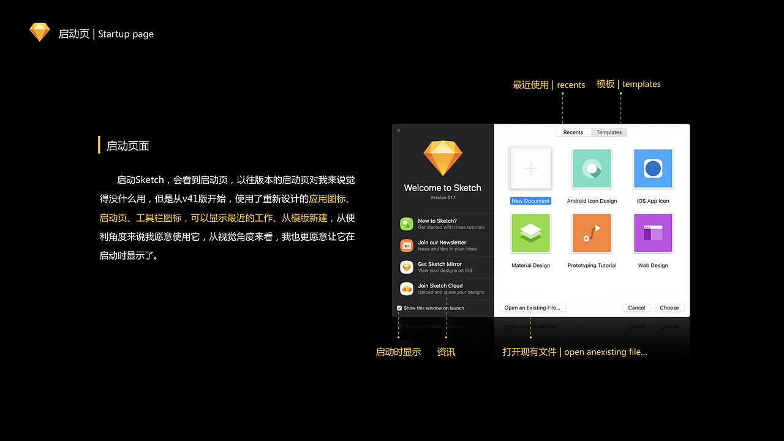This screenshot has width=784, height=441.
Task: Switch to the Recents tab
Action: pyautogui.click(x=573, y=132)
